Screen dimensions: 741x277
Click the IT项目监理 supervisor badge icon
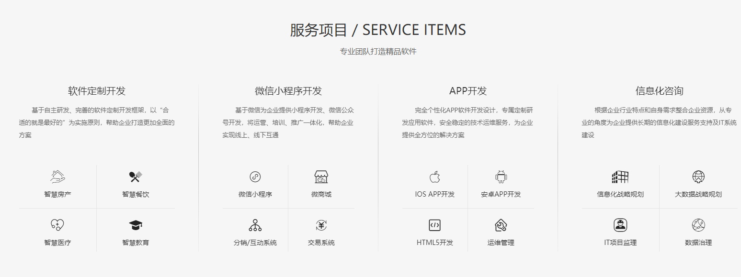[x=620, y=225]
